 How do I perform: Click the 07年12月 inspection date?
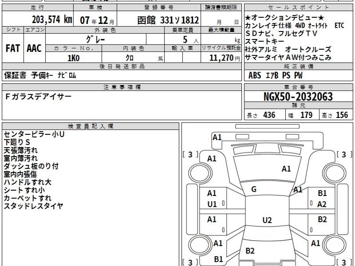(x=97, y=20)
